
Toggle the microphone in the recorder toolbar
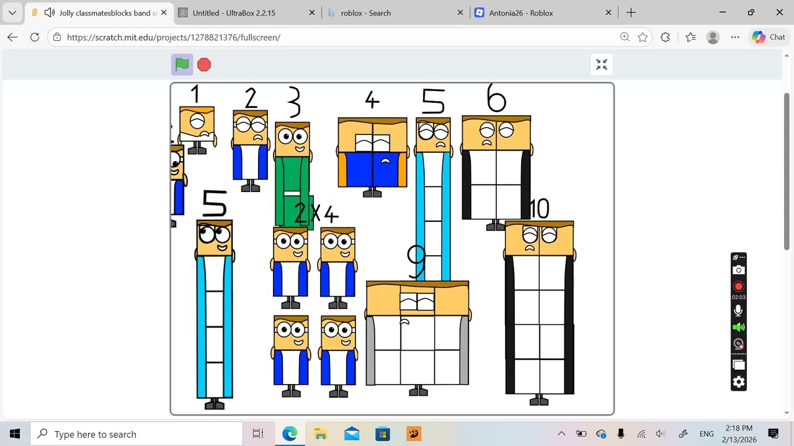click(x=738, y=310)
